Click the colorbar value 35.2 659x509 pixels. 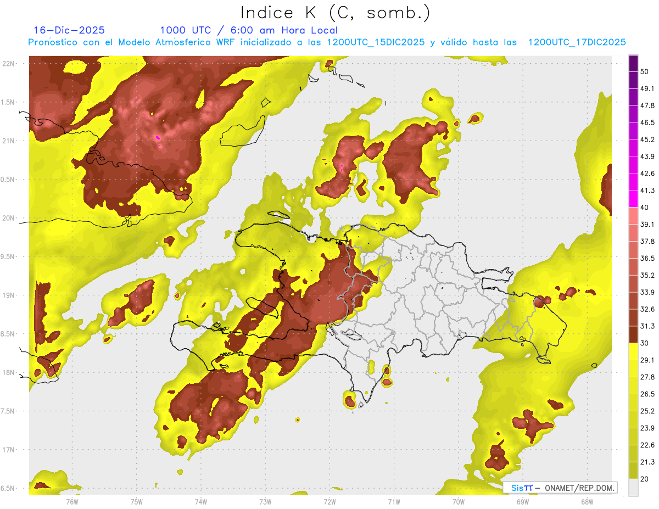coord(647,275)
